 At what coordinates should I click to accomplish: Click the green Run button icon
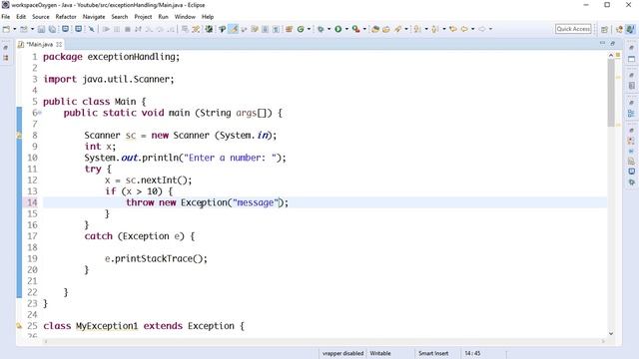337,29
